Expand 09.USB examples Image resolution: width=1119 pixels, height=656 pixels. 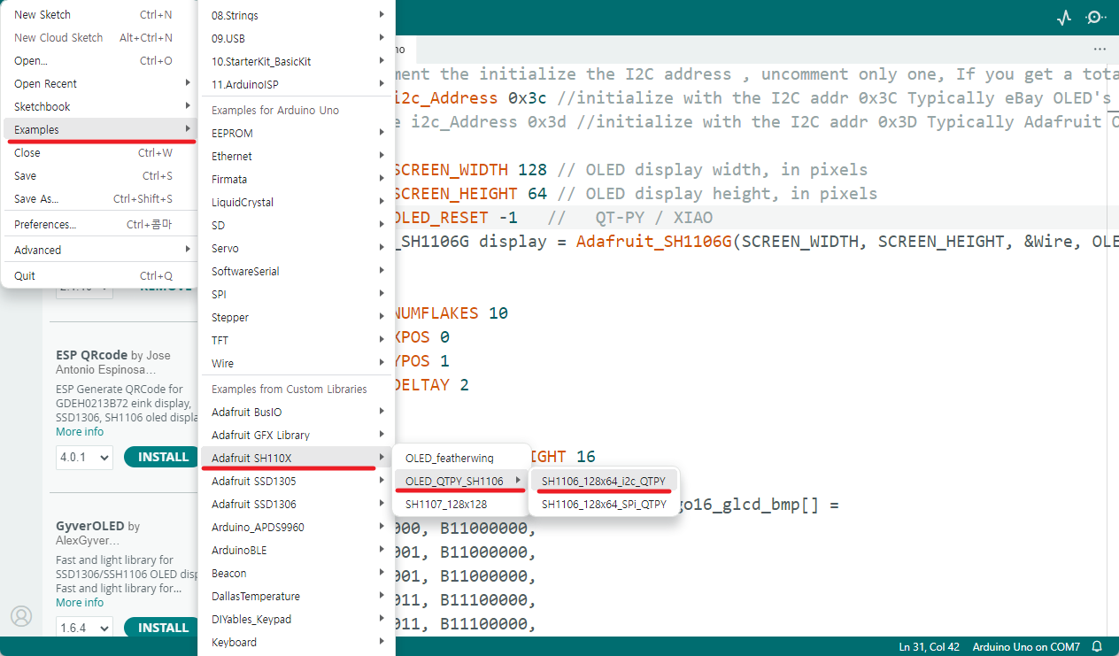(297, 39)
